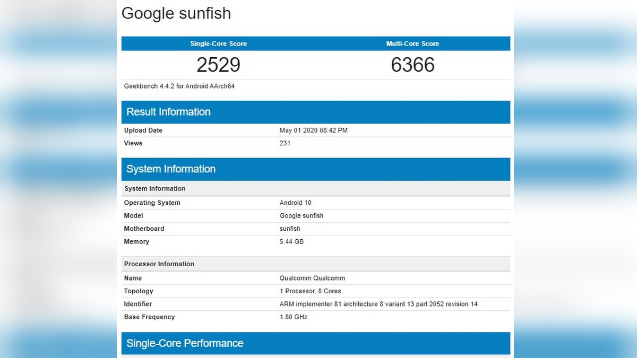Click the Operating System label

[x=152, y=203]
